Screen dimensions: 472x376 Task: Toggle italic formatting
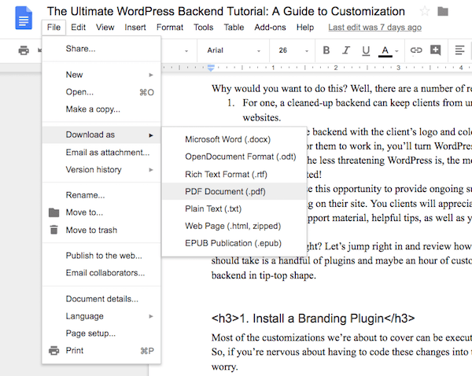pyautogui.click(x=346, y=50)
